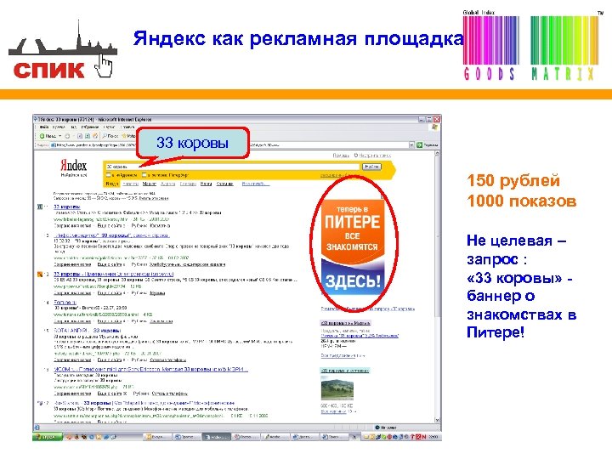Click the Поиск toolbar button in Internet Explorer
Image resolution: width=612 pixels, height=459 pixels.
(110, 136)
